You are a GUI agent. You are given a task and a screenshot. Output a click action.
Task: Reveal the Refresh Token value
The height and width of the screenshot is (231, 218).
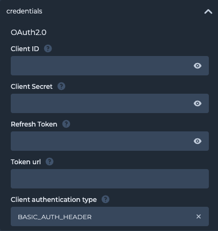198,141
